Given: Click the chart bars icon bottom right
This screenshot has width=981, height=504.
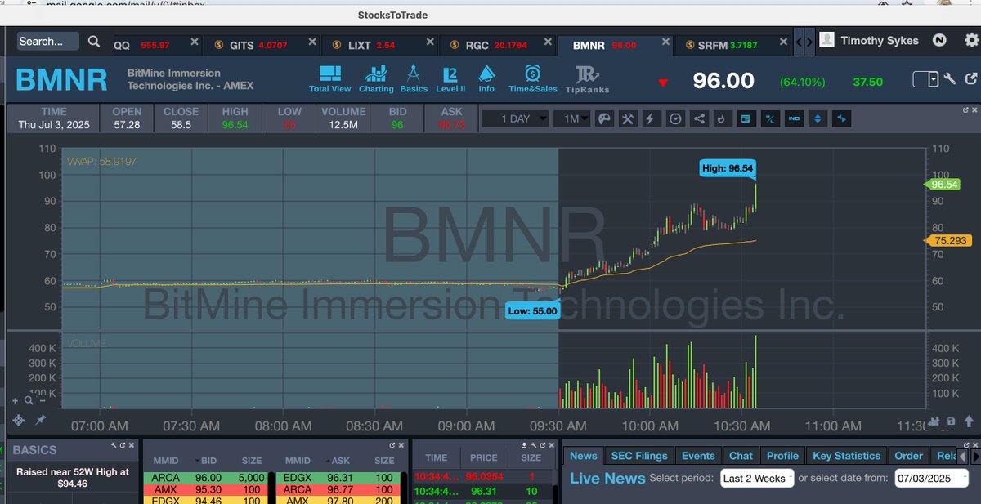Looking at the screenshot, I should (x=934, y=421).
